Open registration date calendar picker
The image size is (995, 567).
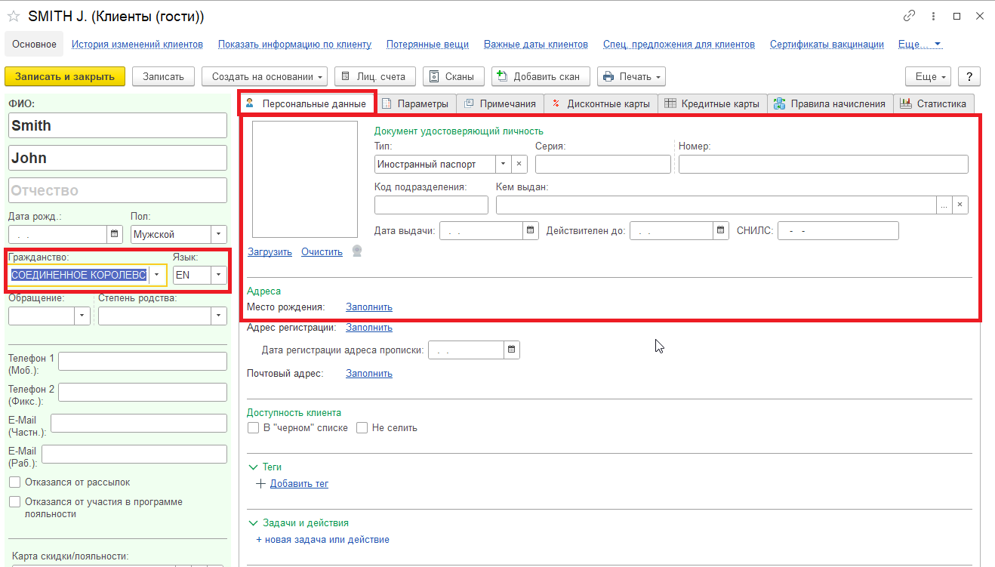click(512, 350)
